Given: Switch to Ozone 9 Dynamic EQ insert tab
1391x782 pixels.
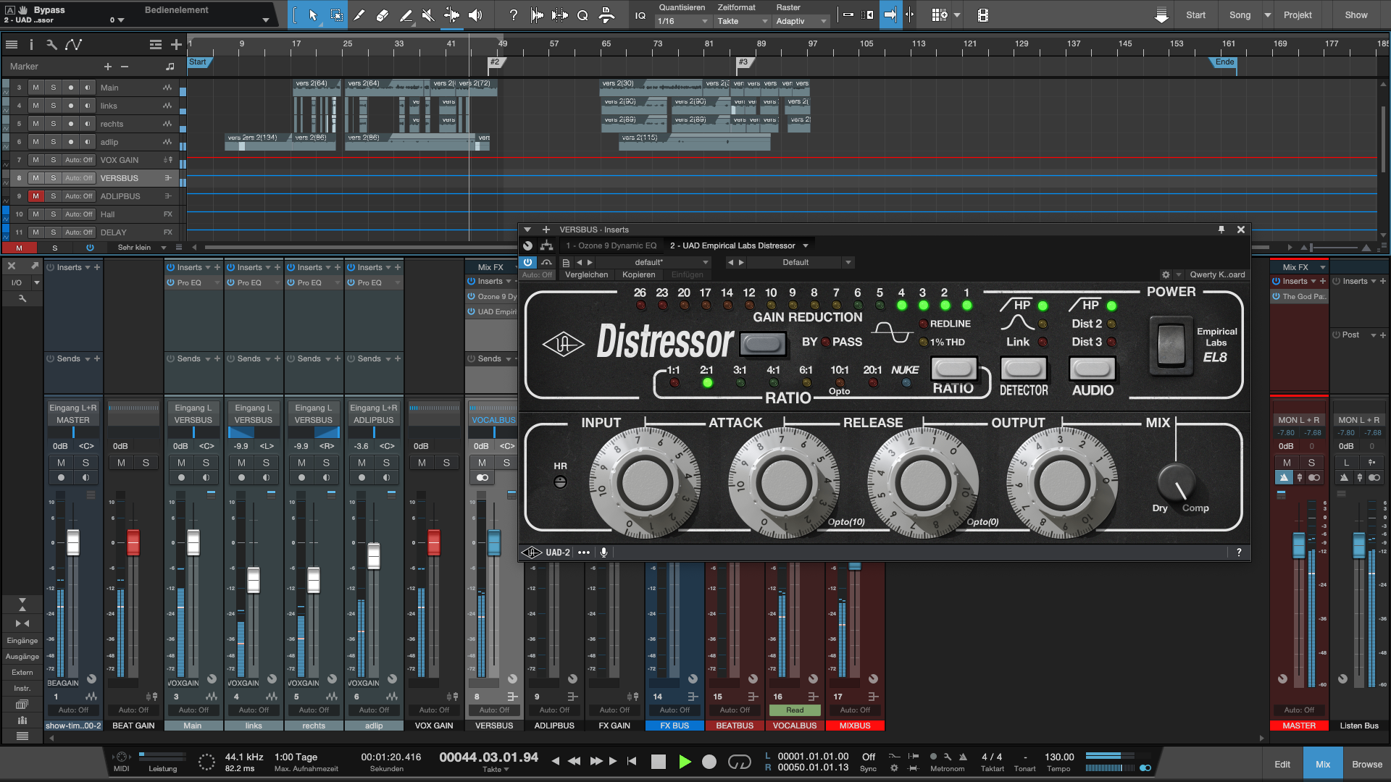Looking at the screenshot, I should point(611,245).
